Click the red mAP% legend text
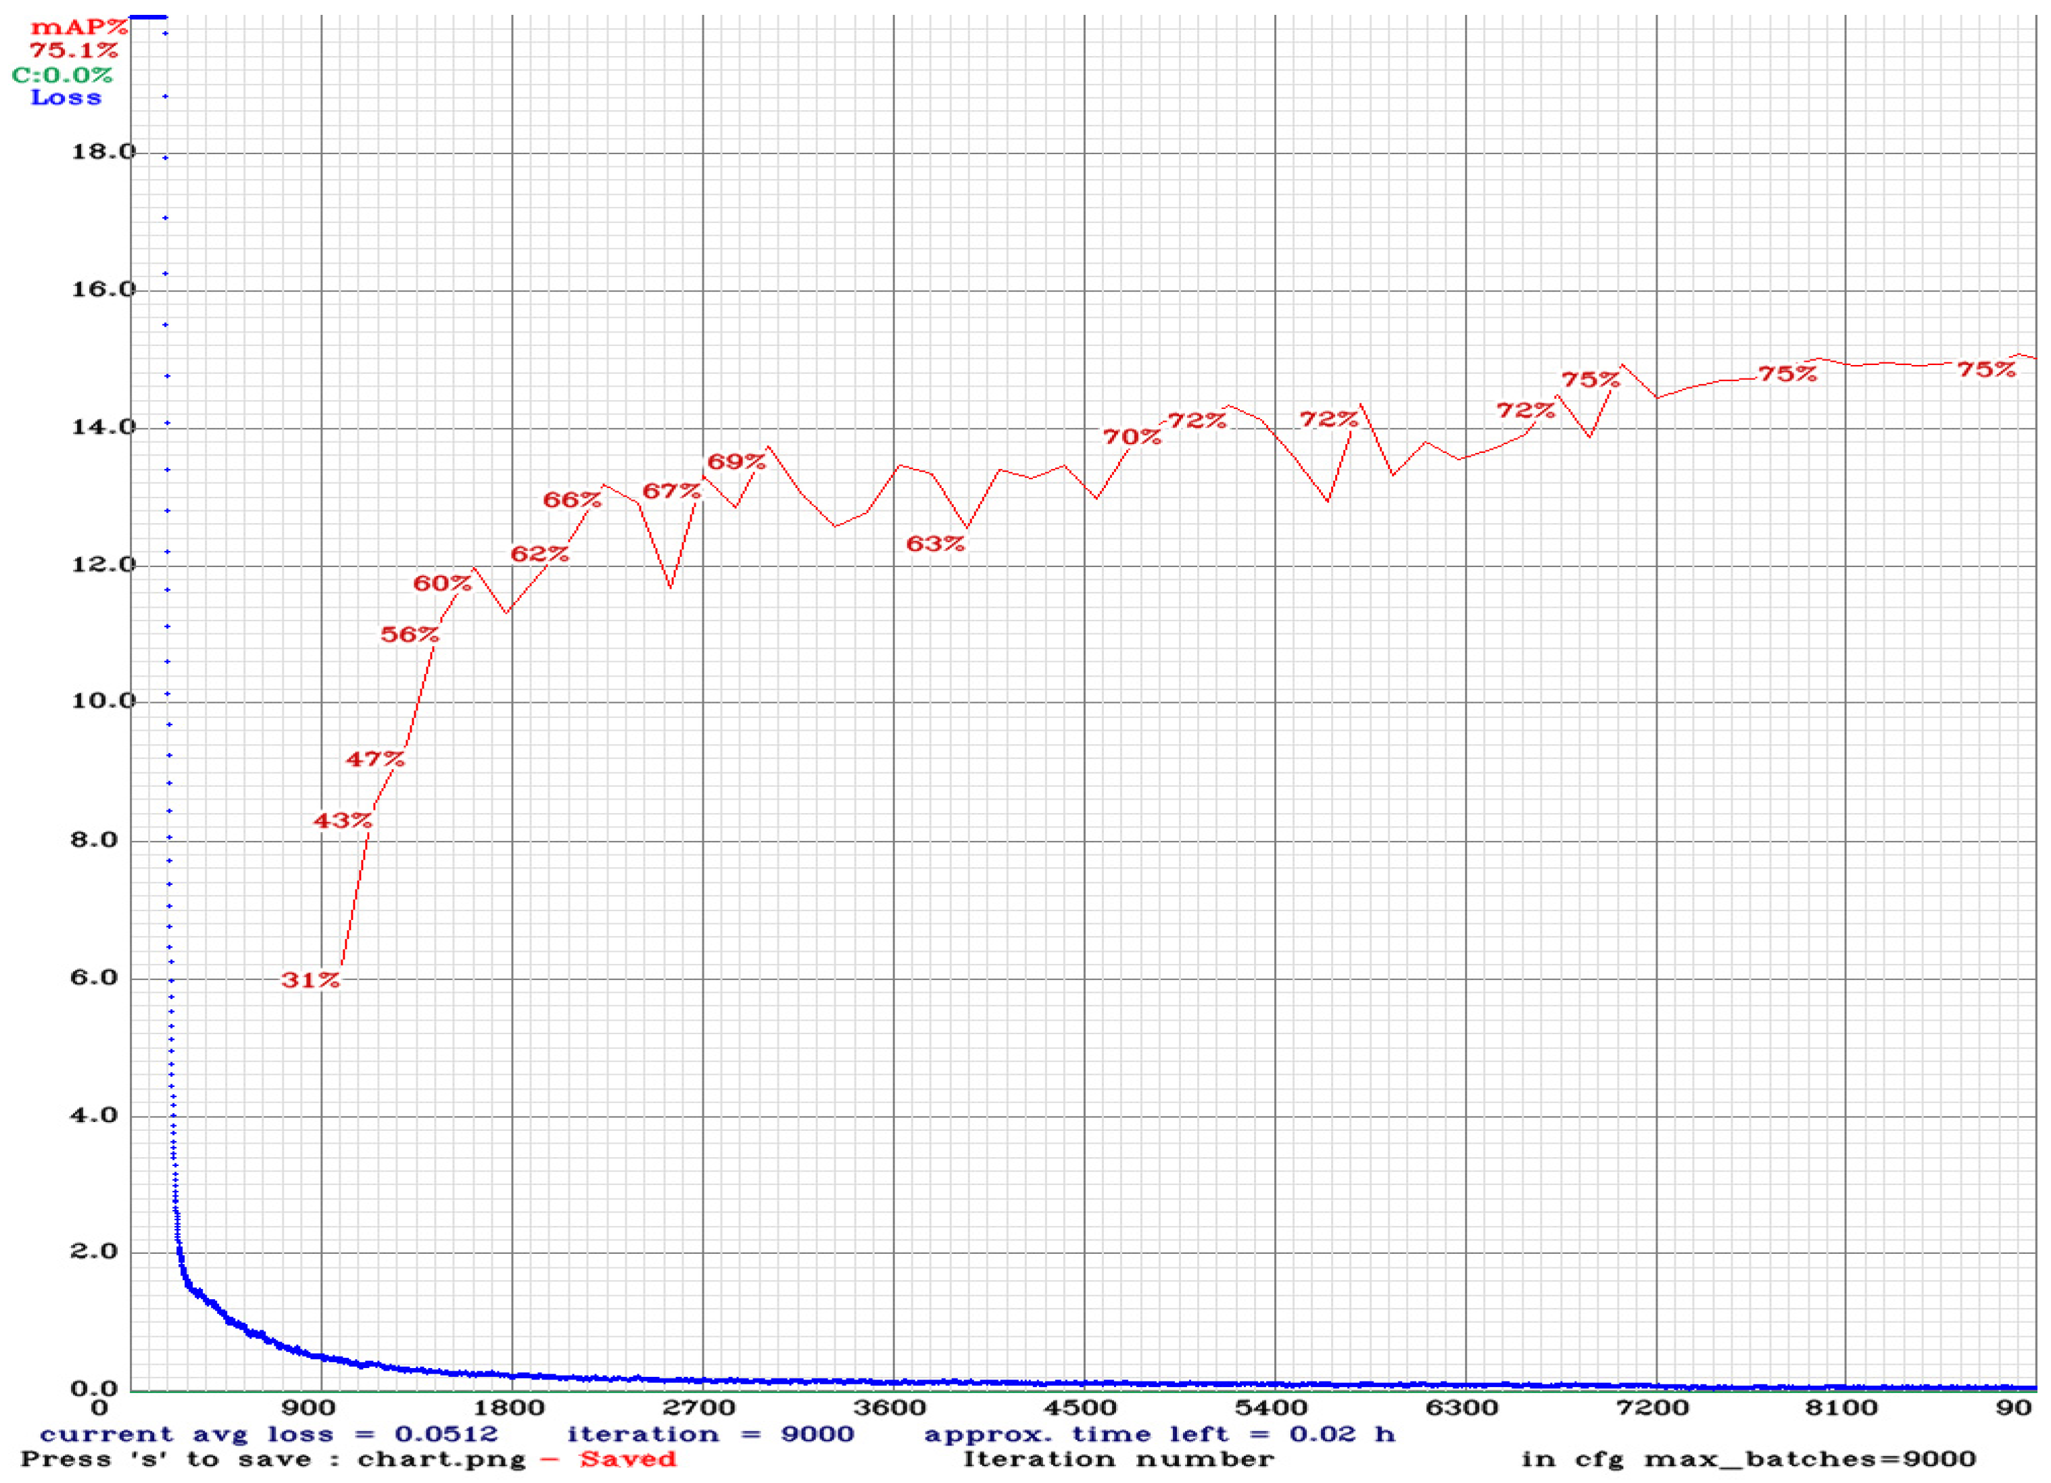This screenshot has width=2051, height=1483. click(78, 28)
